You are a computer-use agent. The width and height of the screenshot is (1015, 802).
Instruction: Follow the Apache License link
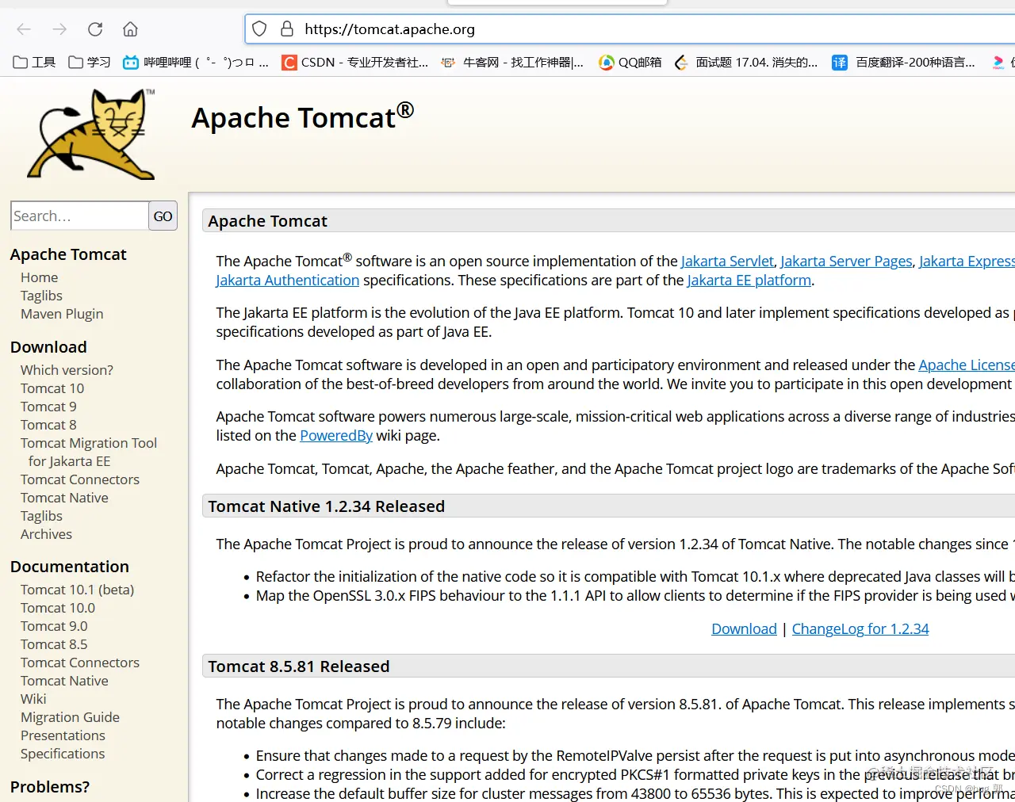967,365
